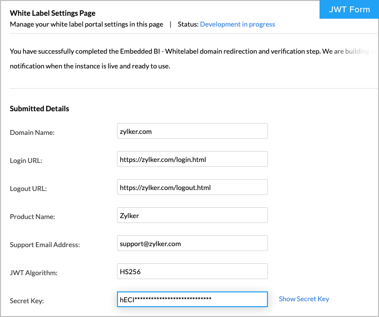This screenshot has height=317, width=379.
Task: Select the Secret Key label
Action: click(x=27, y=301)
